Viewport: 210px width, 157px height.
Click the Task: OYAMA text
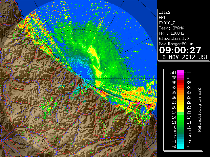tap(172, 28)
